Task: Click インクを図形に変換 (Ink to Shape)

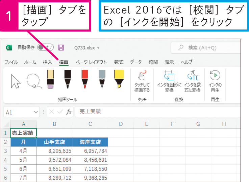Action: click(x=169, y=82)
